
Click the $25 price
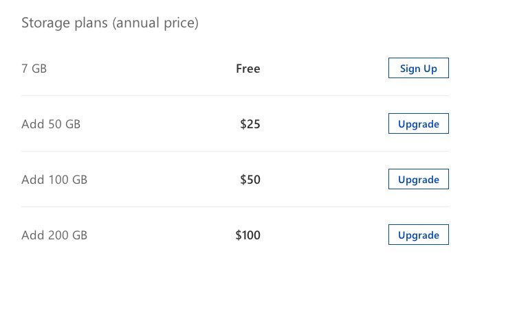[250, 124]
